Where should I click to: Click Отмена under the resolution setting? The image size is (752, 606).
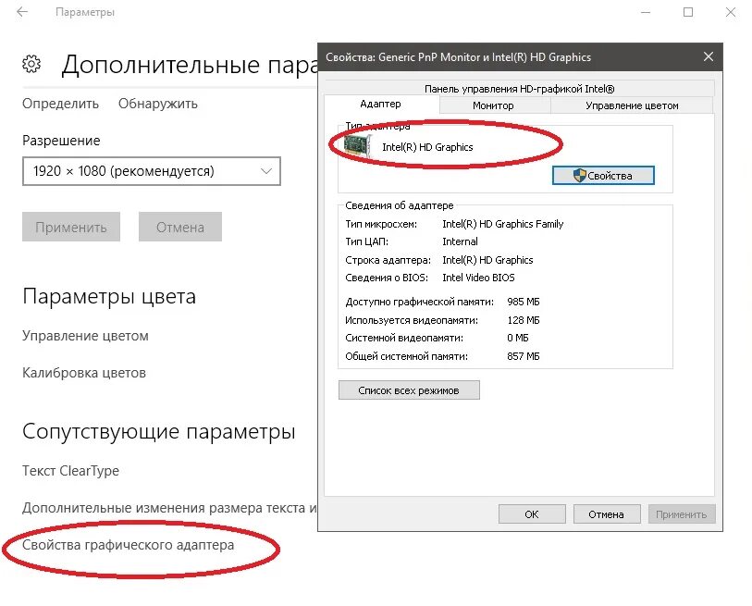coord(180,227)
